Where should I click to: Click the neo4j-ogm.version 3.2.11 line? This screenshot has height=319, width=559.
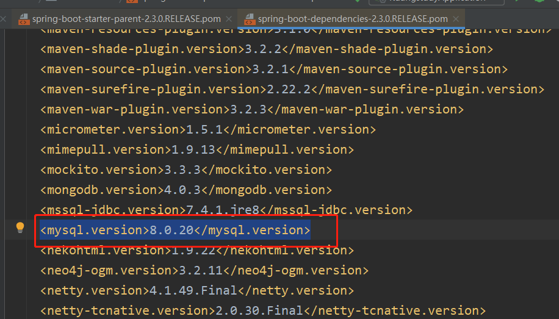click(204, 271)
